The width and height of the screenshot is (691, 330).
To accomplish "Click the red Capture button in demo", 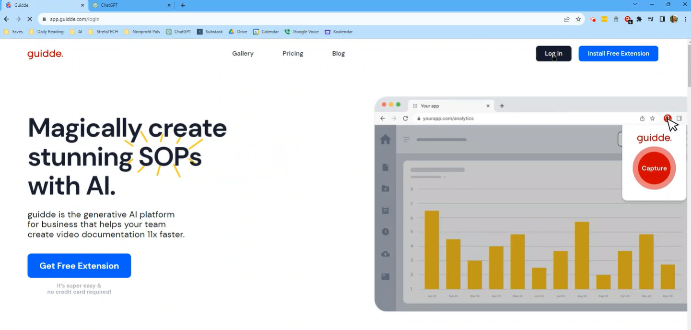I will point(654,168).
